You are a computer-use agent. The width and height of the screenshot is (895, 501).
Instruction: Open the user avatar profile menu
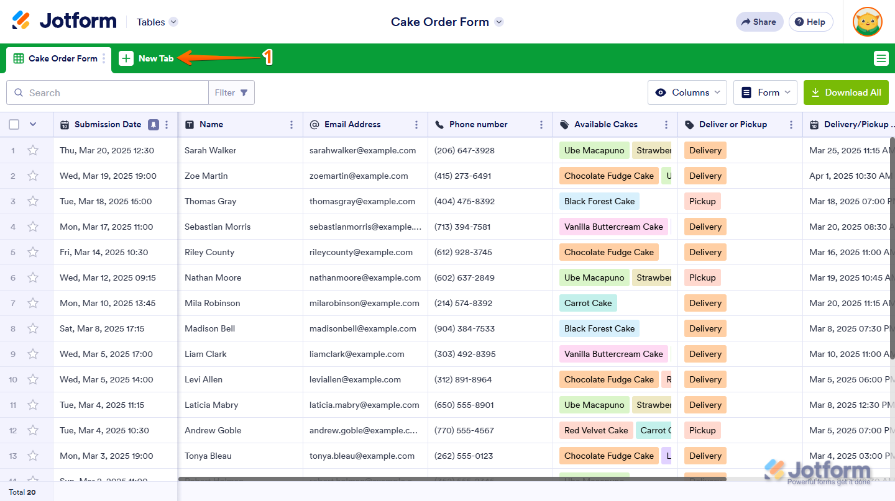click(868, 22)
